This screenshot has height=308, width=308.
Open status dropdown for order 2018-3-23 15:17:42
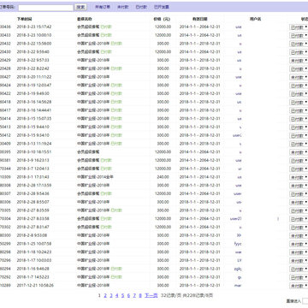click(299, 27)
